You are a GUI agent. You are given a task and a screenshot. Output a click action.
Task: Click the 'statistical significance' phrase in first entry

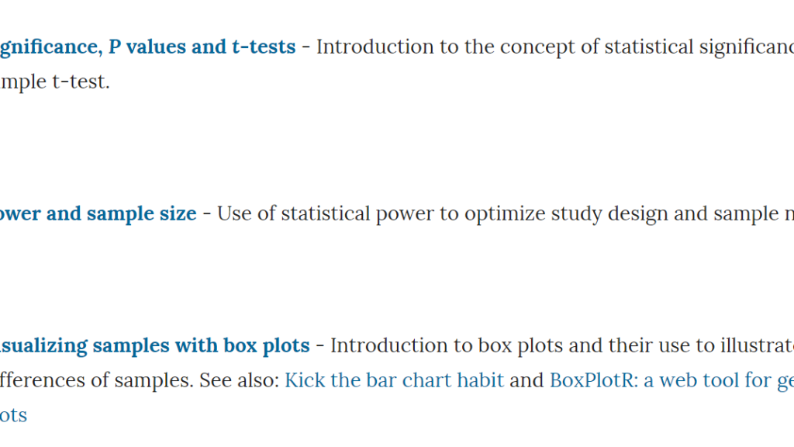coord(699,47)
